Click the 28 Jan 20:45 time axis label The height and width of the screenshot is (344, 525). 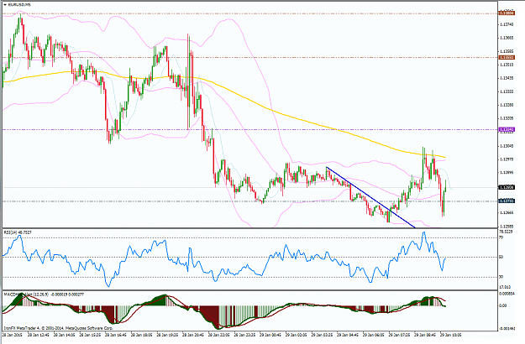tap(193, 334)
